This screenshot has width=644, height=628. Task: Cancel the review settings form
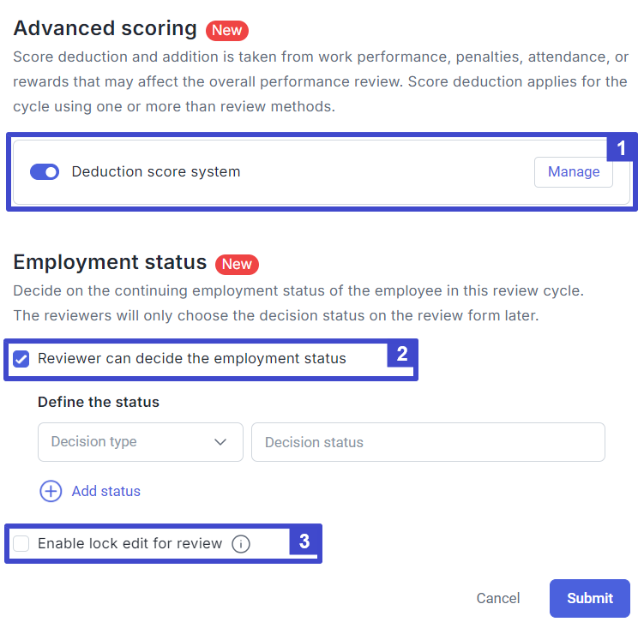(x=497, y=598)
